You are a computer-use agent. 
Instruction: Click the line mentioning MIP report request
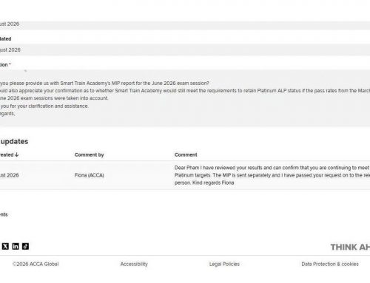(x=104, y=83)
